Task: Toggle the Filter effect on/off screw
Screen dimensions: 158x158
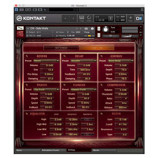Action: [102, 114]
